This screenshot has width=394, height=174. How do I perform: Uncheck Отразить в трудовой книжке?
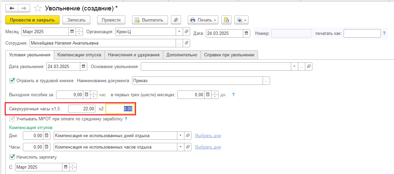(12, 80)
